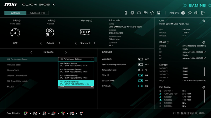This screenshot has height=118, width=211.
Task: Click the 2312 RPM fan speed value
Action: (x=187, y=94)
